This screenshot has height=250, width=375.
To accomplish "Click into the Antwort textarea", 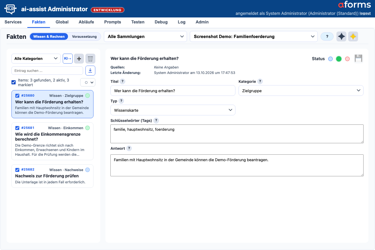I will pyautogui.click(x=237, y=165).
